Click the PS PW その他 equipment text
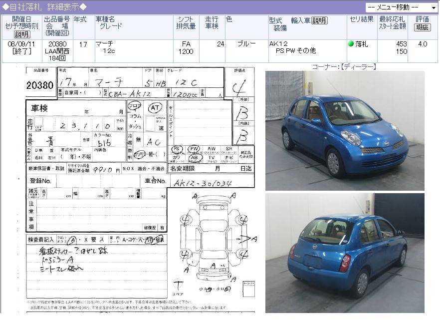440x322 pixels. pyautogui.click(x=296, y=51)
